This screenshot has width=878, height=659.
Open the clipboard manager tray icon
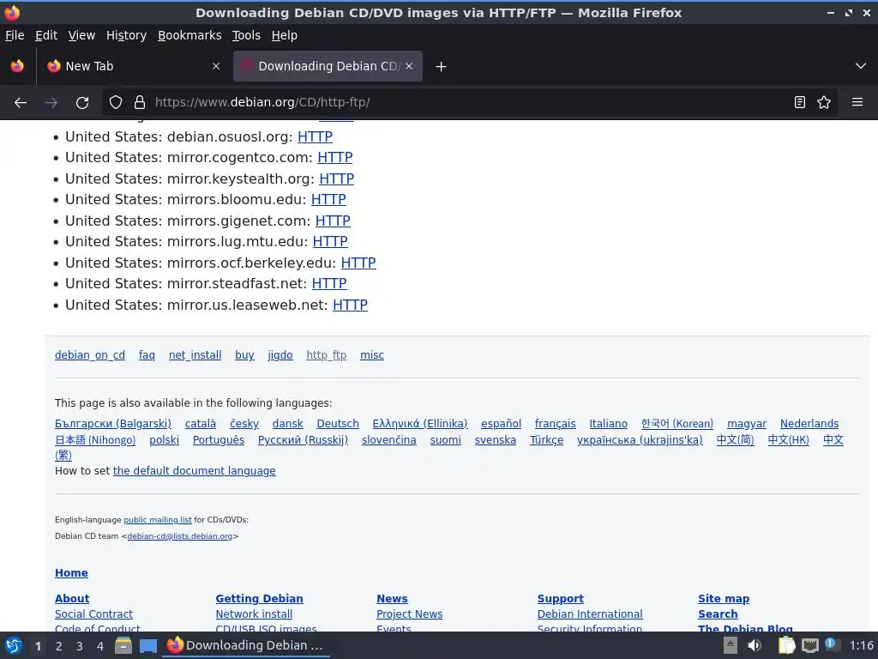point(786,645)
